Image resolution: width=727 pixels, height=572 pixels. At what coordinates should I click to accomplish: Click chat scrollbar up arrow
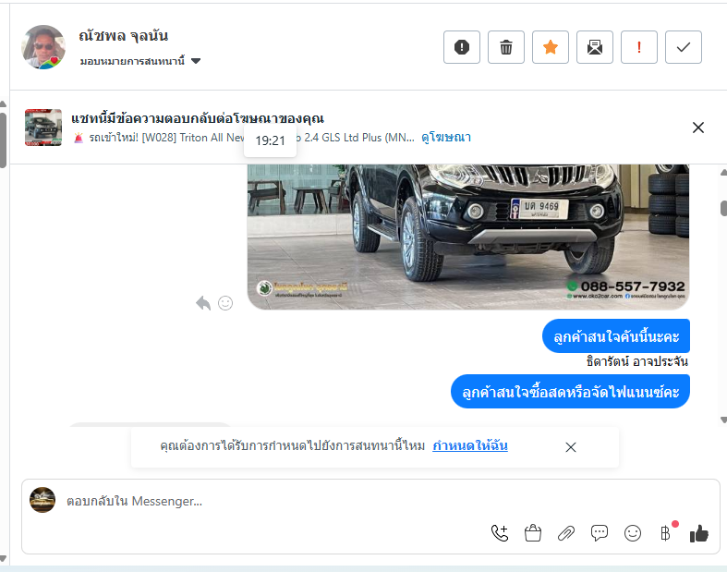(723, 173)
